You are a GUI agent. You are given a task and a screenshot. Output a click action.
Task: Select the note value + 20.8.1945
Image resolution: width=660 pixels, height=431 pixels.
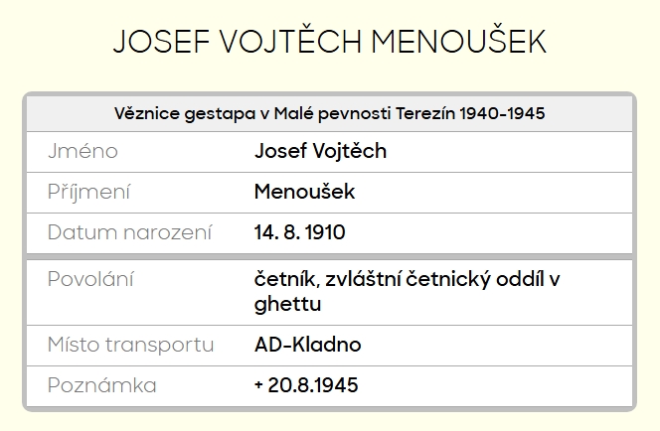[306, 385]
